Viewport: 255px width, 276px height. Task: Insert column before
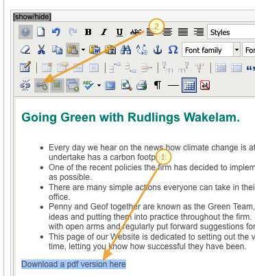(167, 67)
